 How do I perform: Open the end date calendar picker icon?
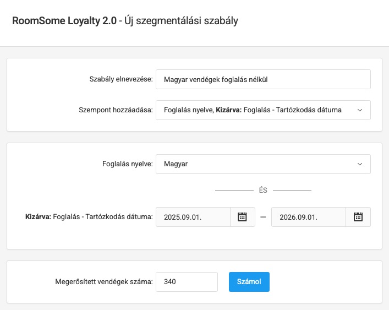358,217
